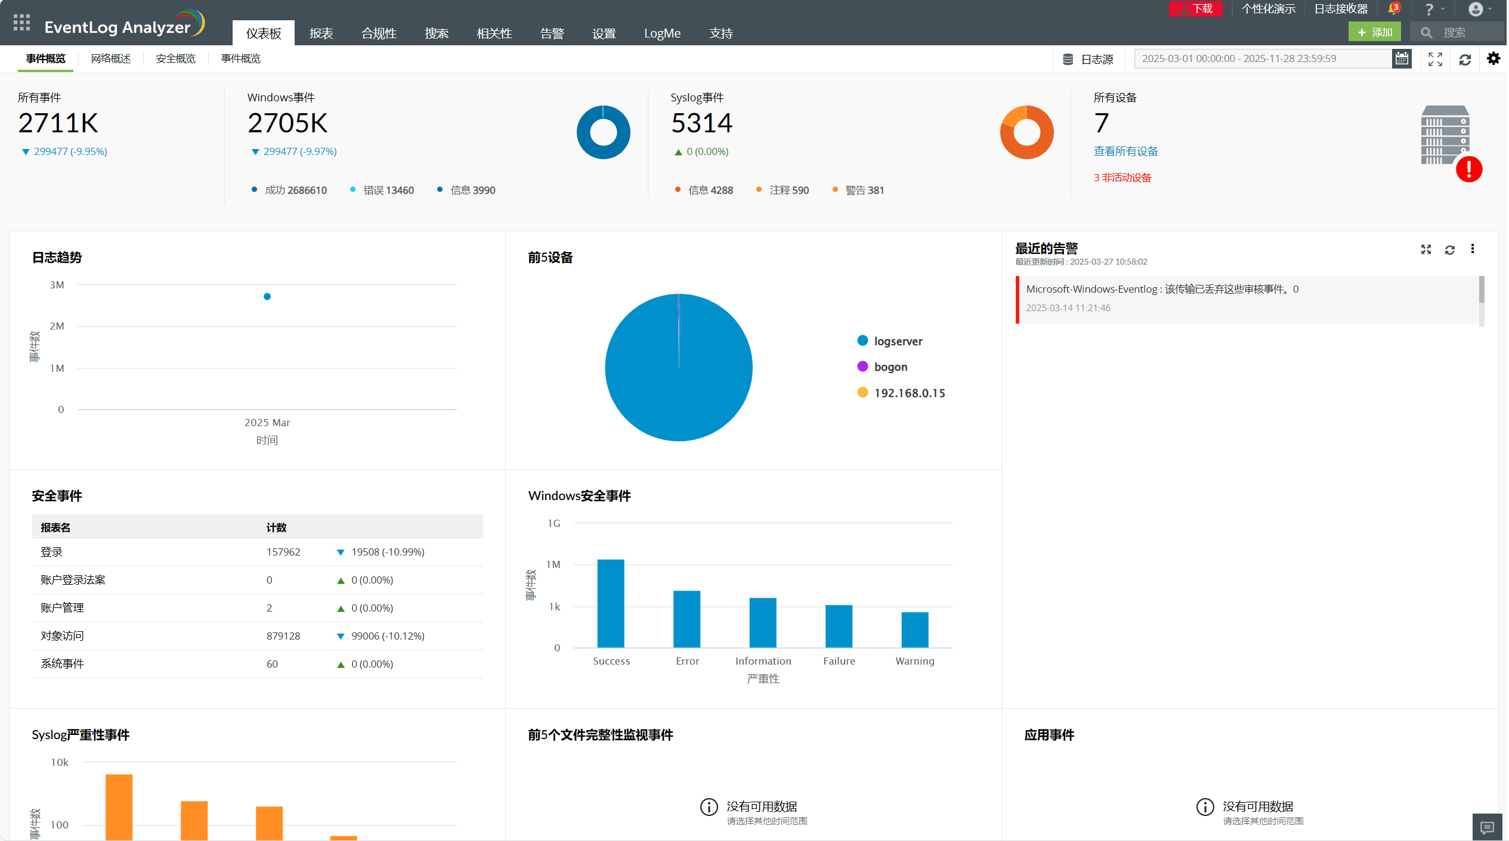This screenshot has width=1509, height=841.
Task: Open the calendar date picker icon
Action: 1402,58
